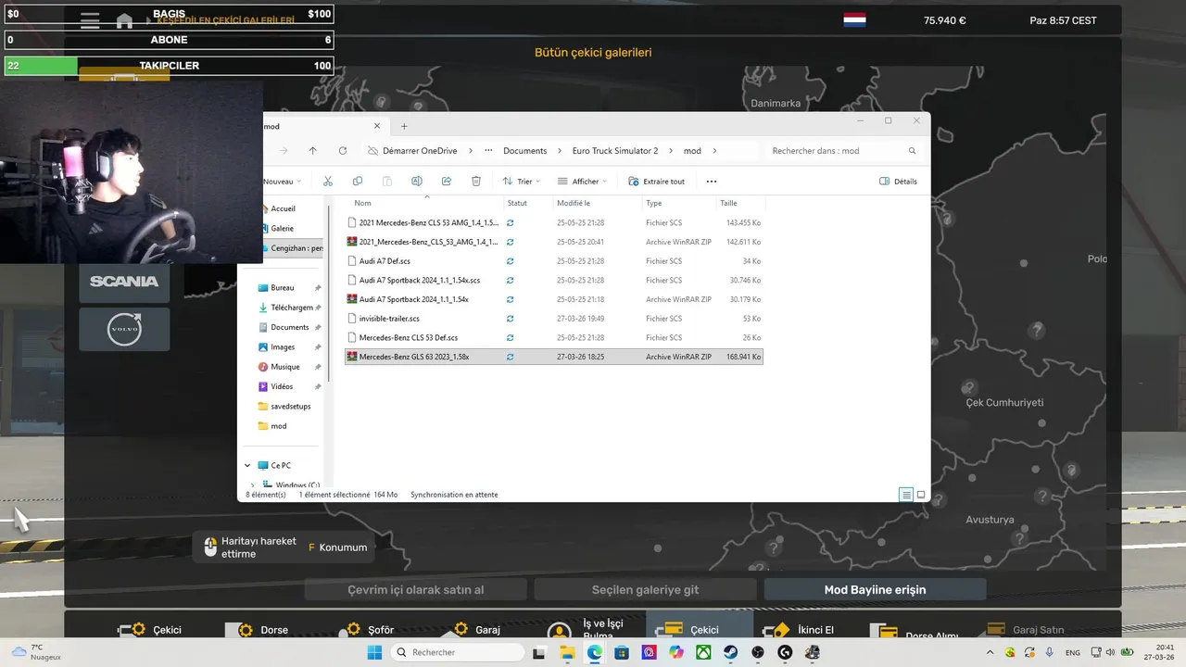This screenshot has height=667, width=1186.
Task: Open the Trier sort dropdown
Action: click(522, 182)
